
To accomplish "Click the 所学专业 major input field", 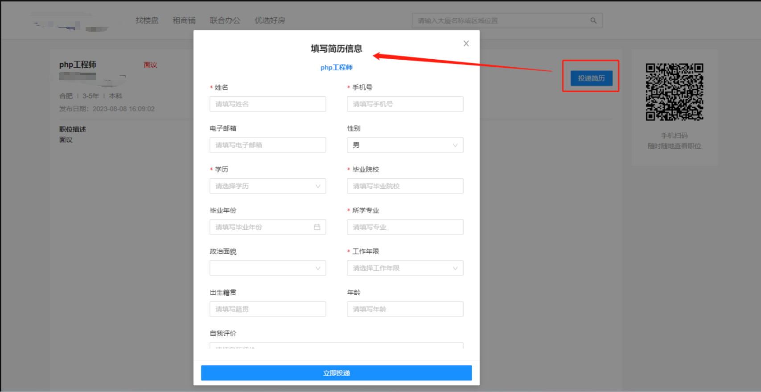I will [x=405, y=227].
